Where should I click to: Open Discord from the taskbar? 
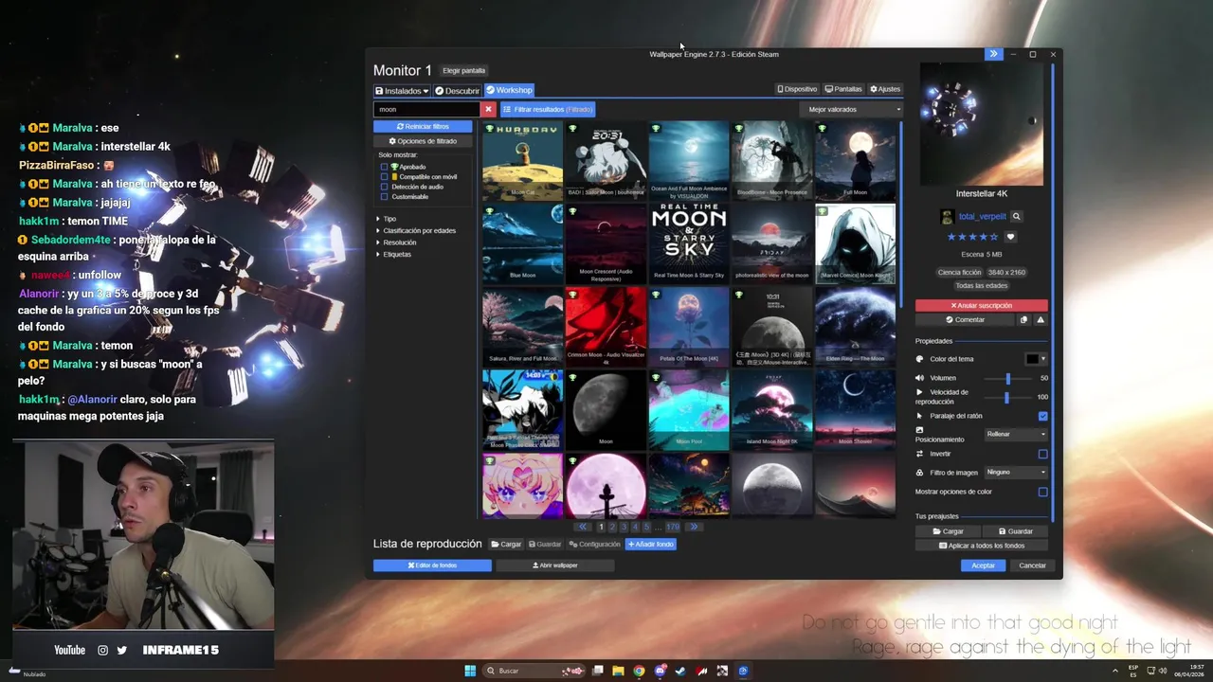660,671
